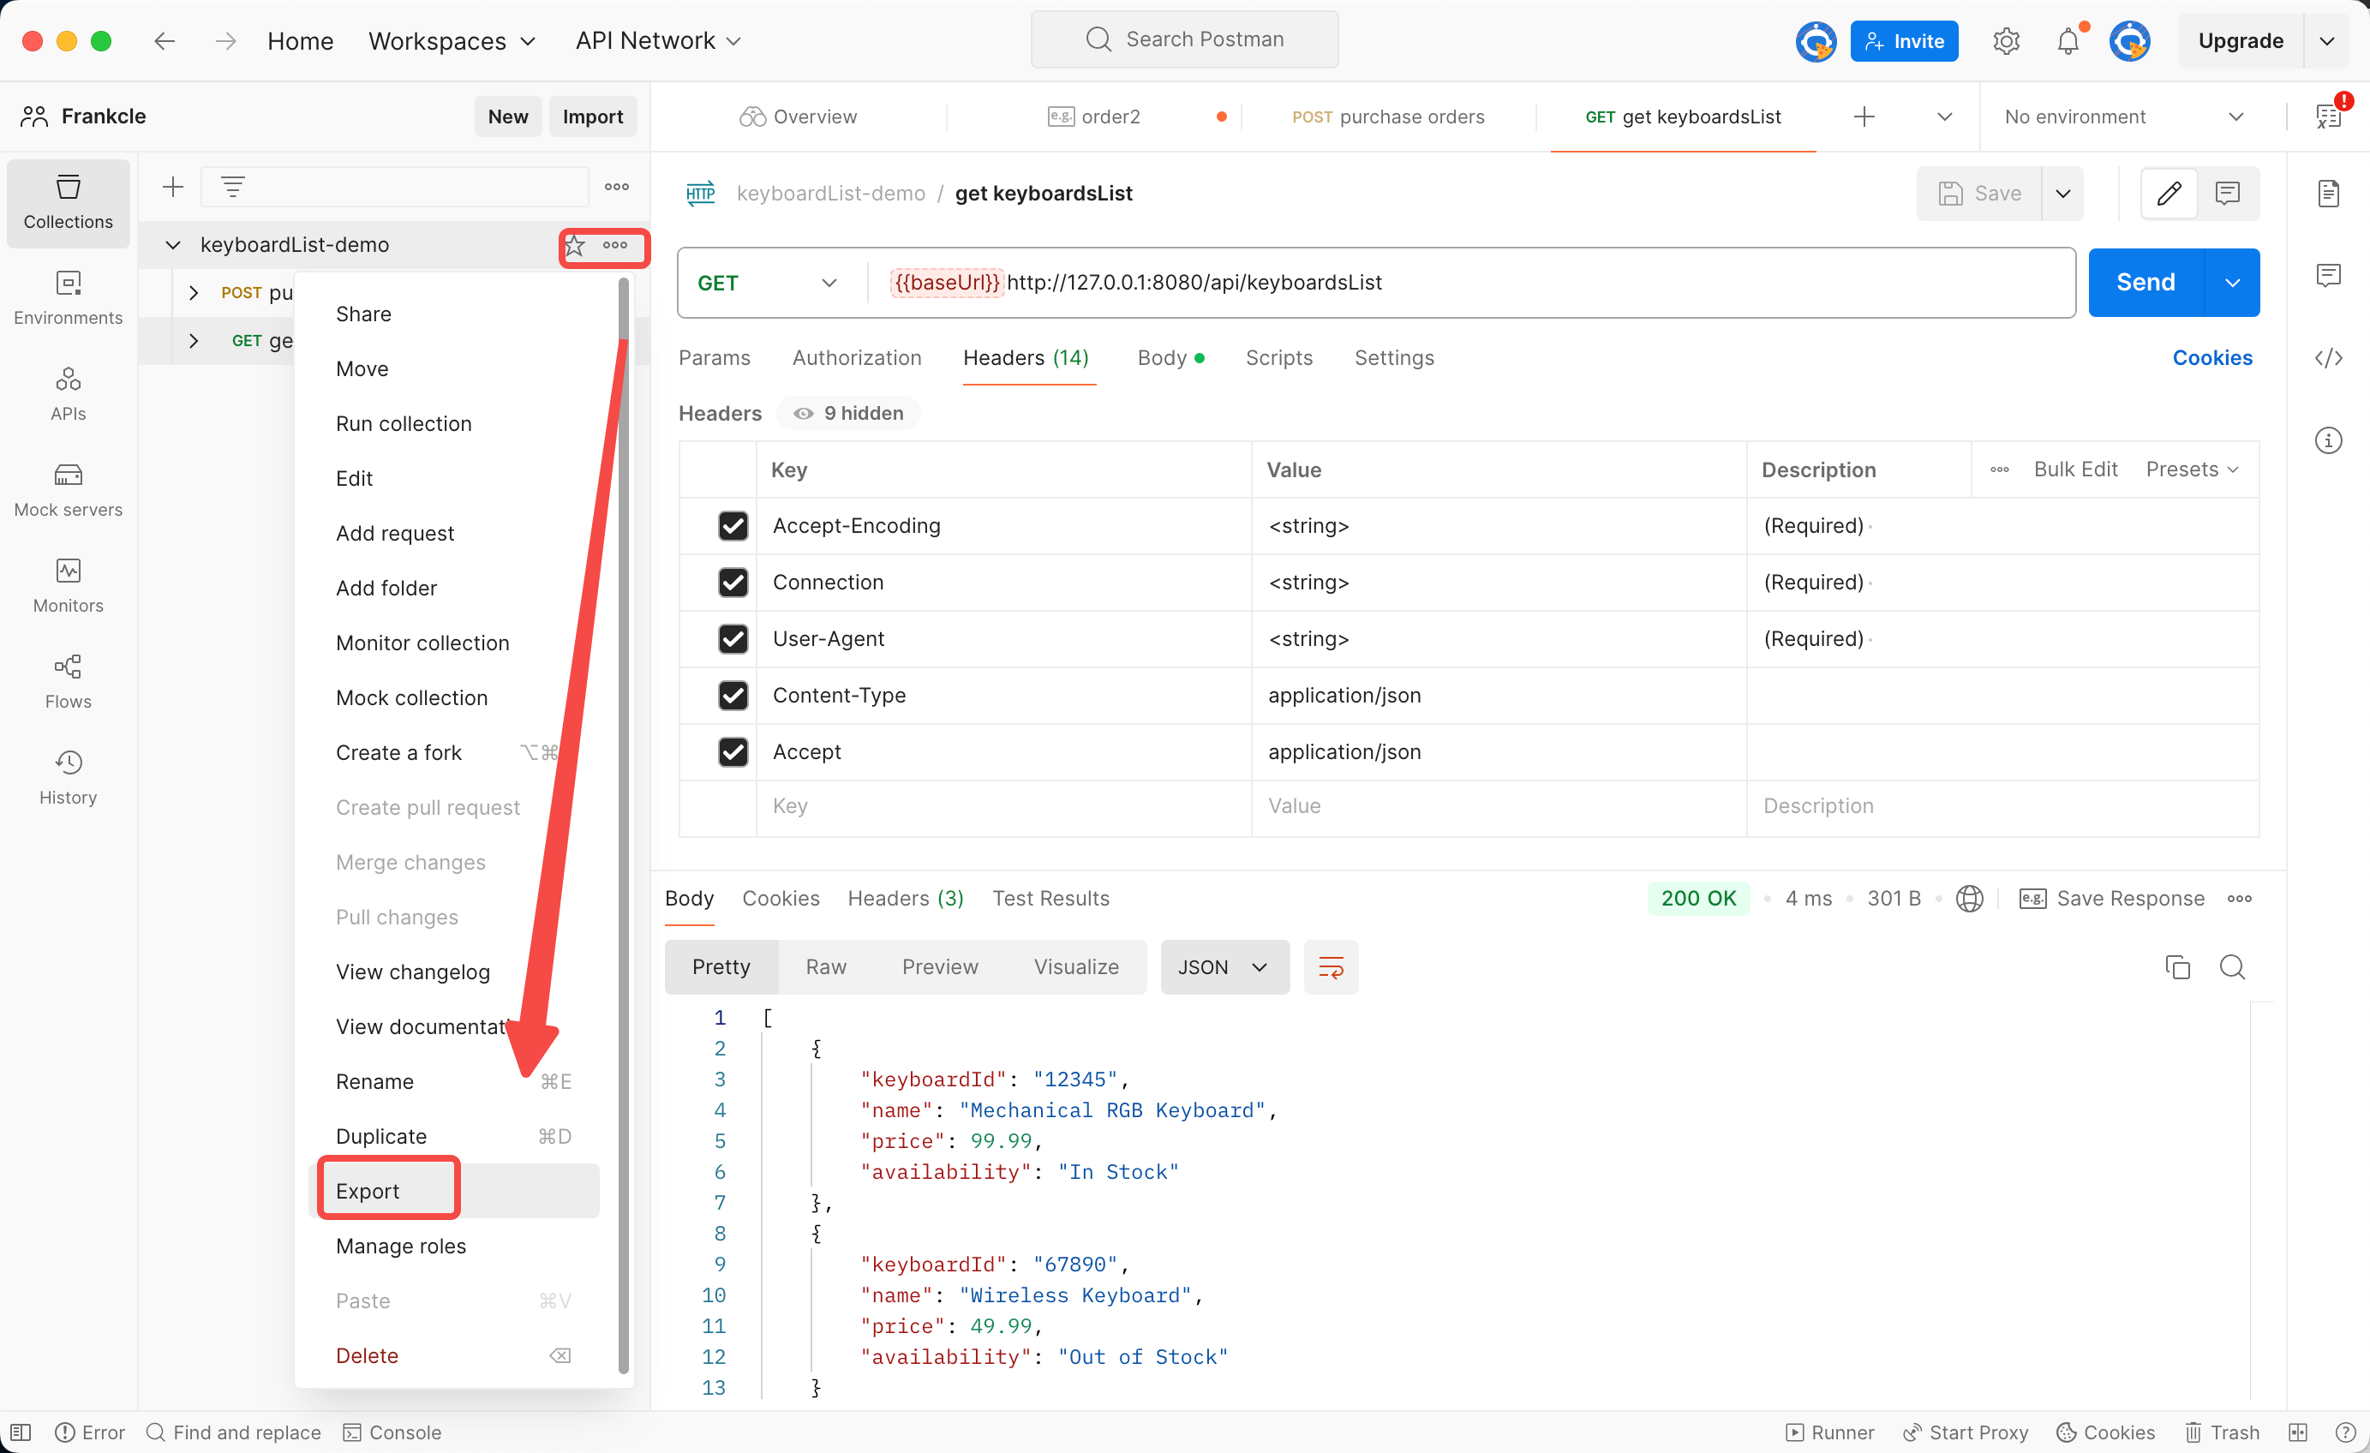The image size is (2370, 1453).
Task: Click the New button
Action: pos(508,117)
